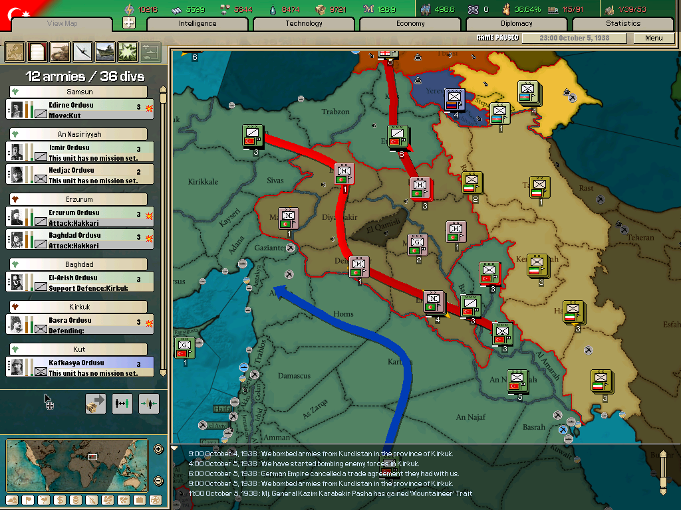Open the land units list (tank icon)

tap(60, 52)
